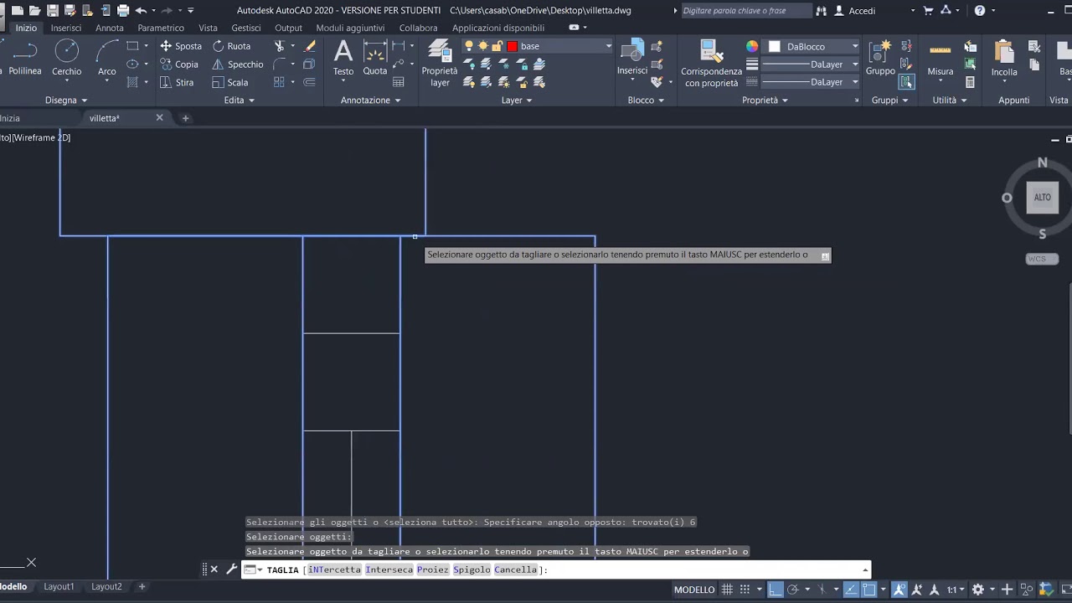
Task: Click the customize command line wrench icon
Action: [x=231, y=569]
